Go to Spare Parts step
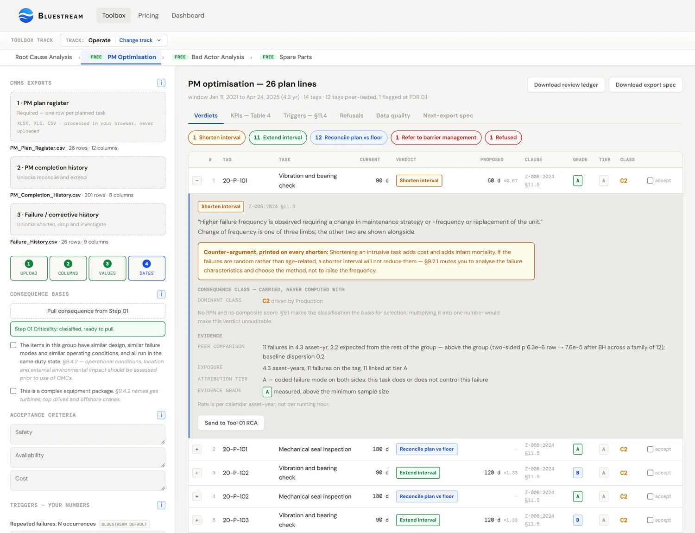The height and width of the screenshot is (533, 695). pos(286,57)
